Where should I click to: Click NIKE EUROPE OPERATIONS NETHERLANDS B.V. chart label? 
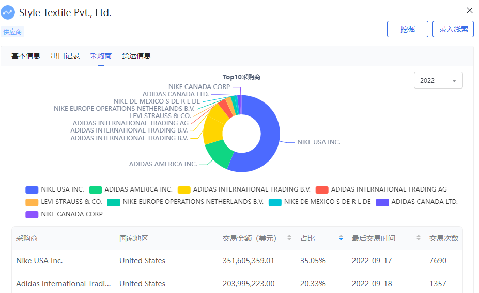(124, 108)
